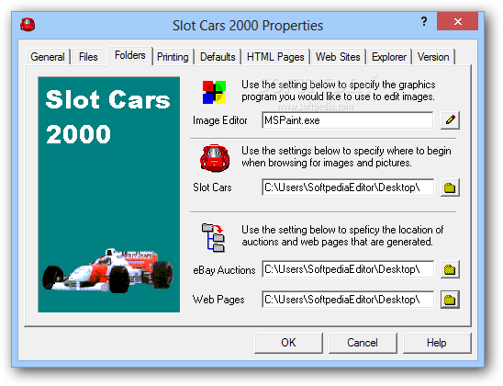Click the colored squares graphics icon
The height and width of the screenshot is (386, 503).
pos(214,92)
